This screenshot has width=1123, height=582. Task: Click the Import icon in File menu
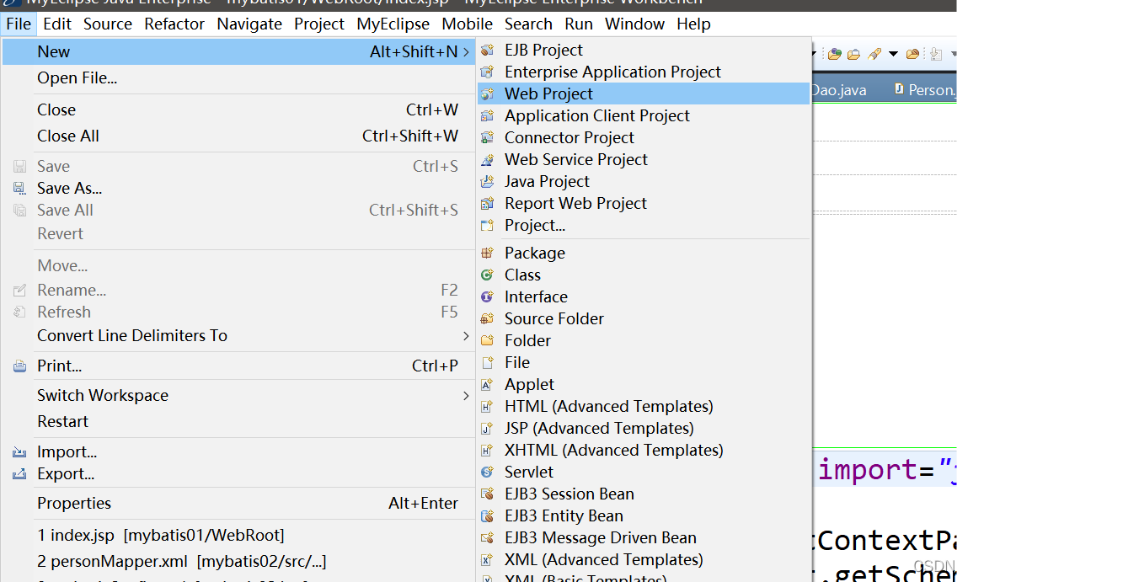[19, 452]
